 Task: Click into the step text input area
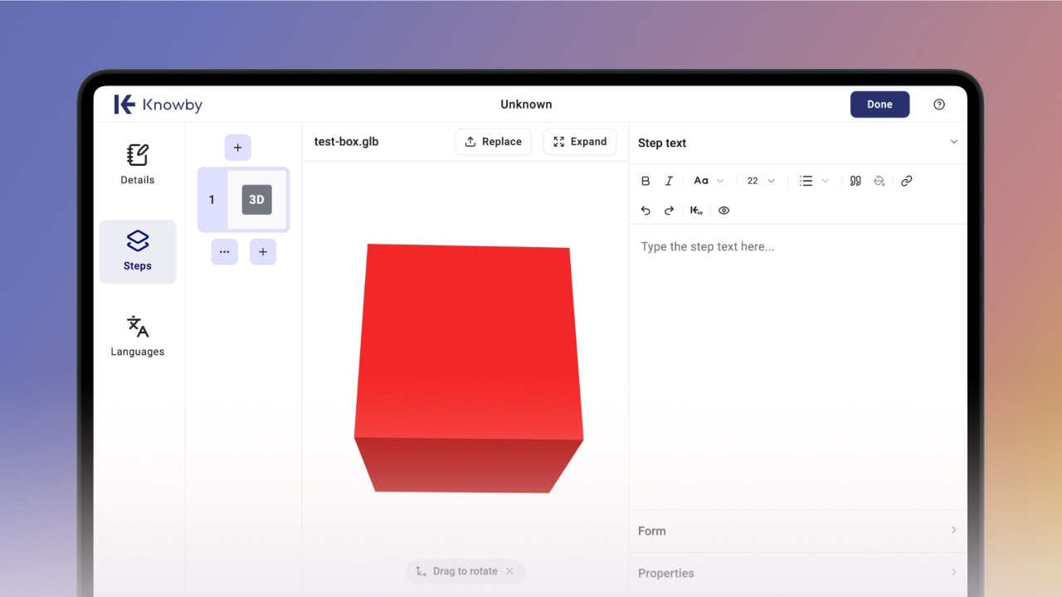click(798, 365)
